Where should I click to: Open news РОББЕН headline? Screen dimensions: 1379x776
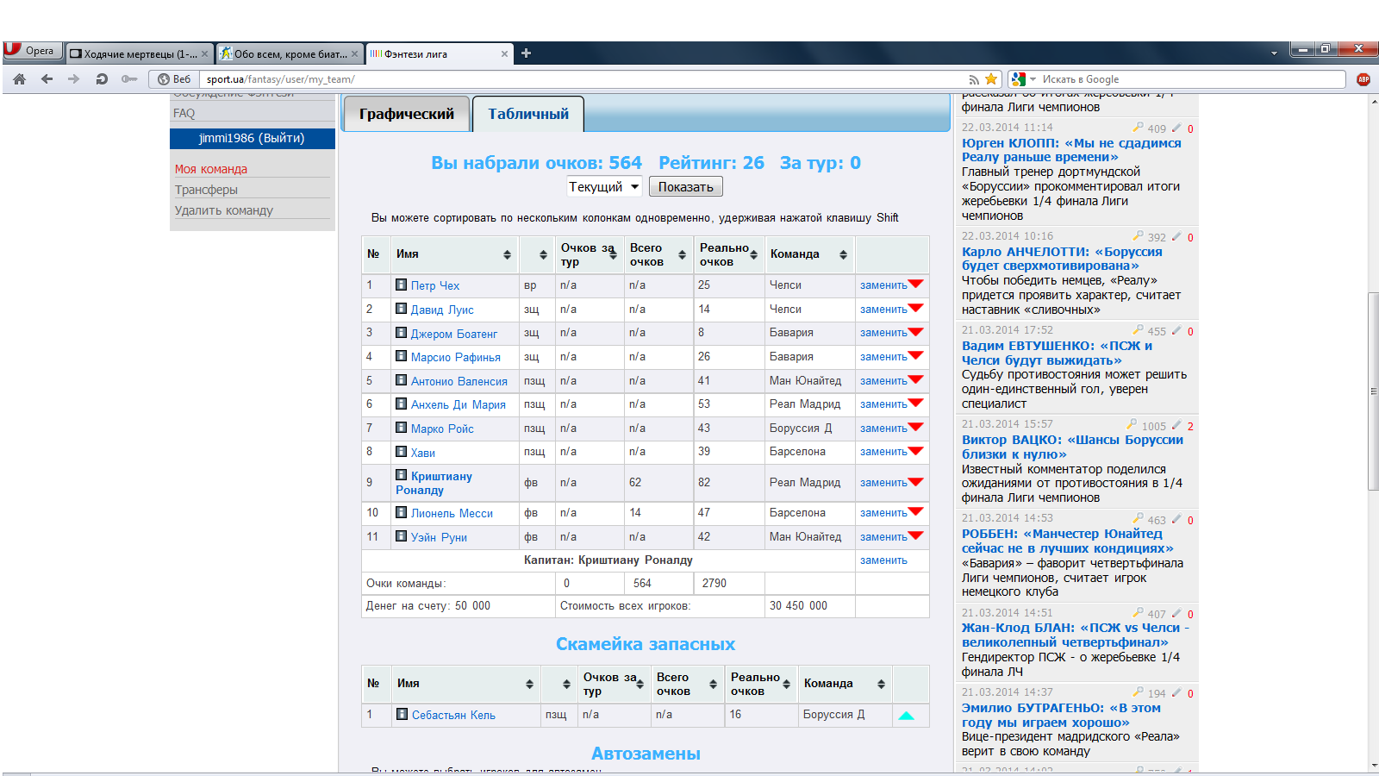(x=1067, y=541)
